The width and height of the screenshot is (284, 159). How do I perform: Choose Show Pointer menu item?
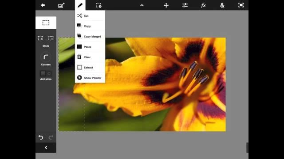(x=90, y=78)
